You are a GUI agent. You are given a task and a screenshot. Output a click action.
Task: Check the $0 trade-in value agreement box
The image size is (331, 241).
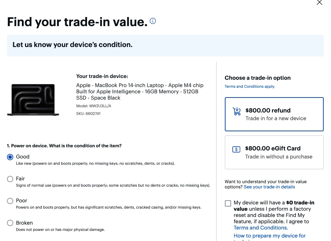point(228,203)
